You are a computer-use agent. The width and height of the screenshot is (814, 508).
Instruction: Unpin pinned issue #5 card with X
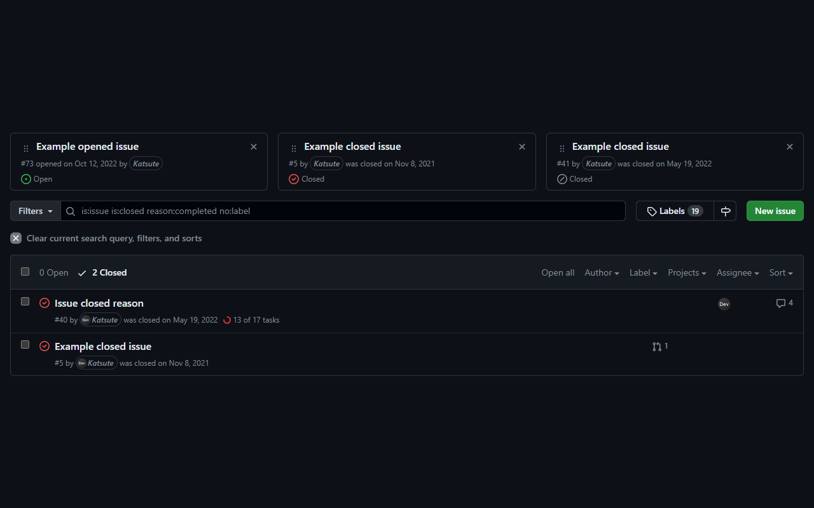point(522,147)
